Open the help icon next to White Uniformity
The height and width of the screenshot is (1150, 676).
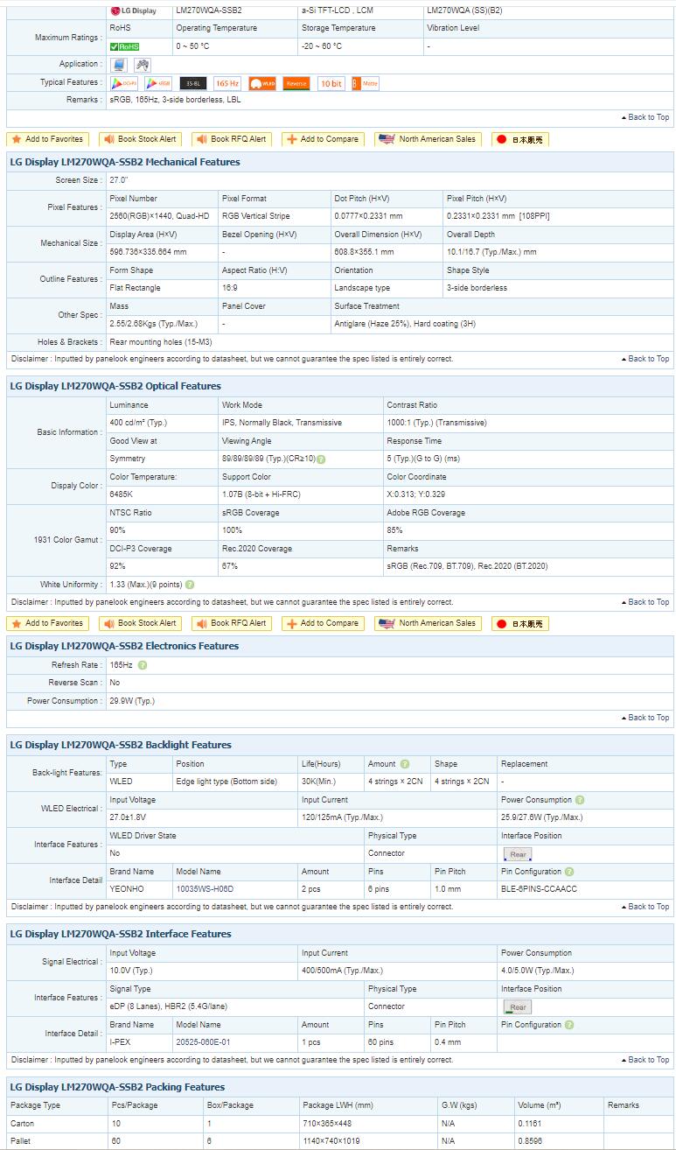pos(190,585)
